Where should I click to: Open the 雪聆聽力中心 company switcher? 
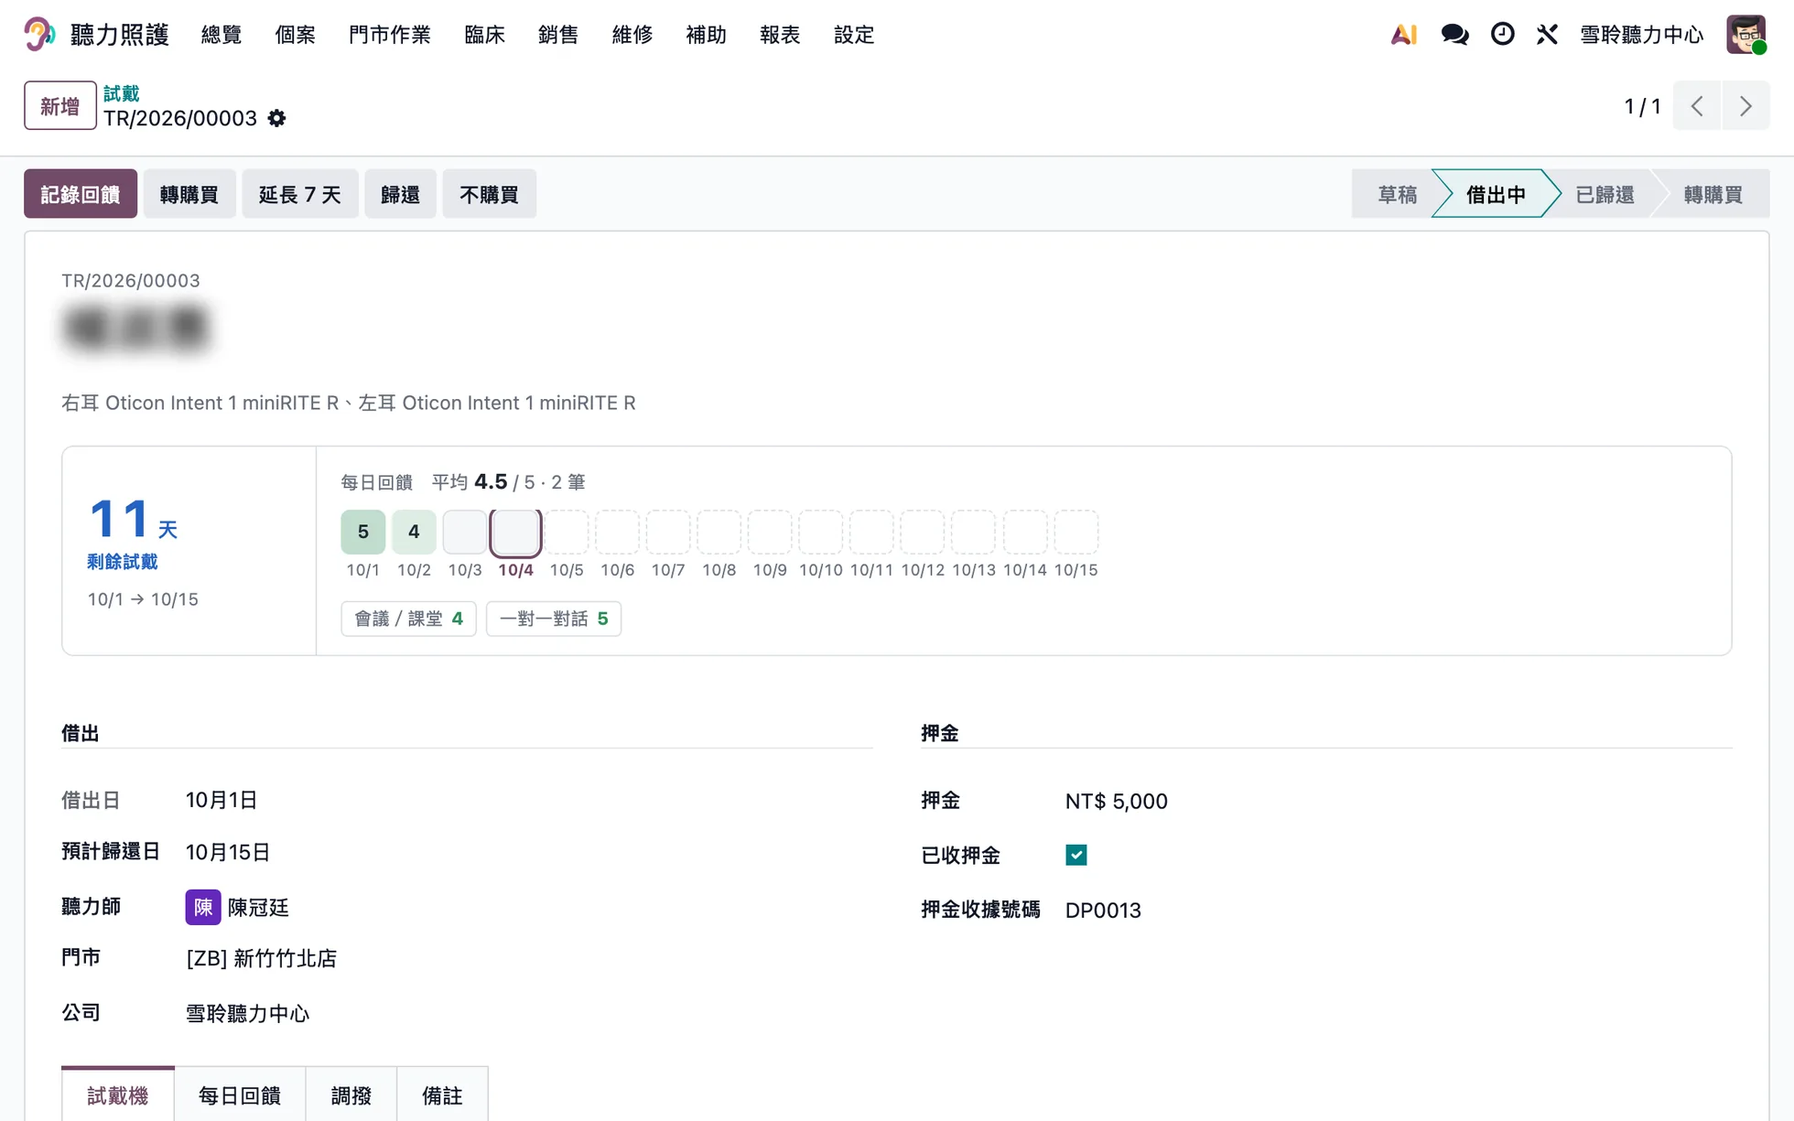tap(1641, 35)
